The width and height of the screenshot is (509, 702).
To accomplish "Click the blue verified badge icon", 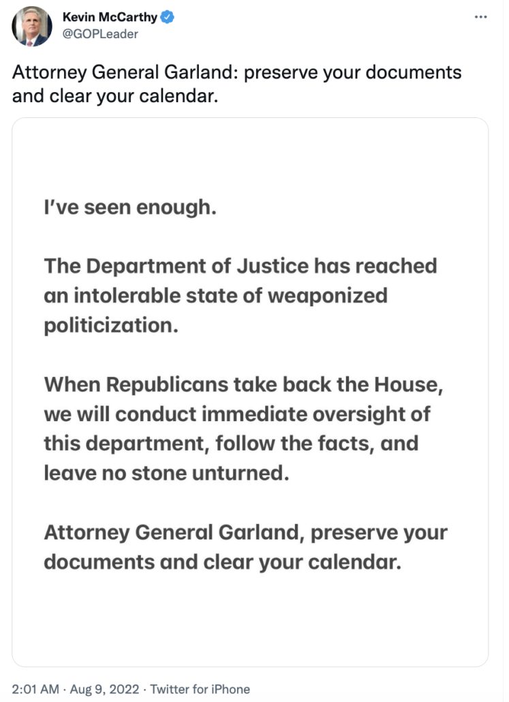I will click(168, 18).
